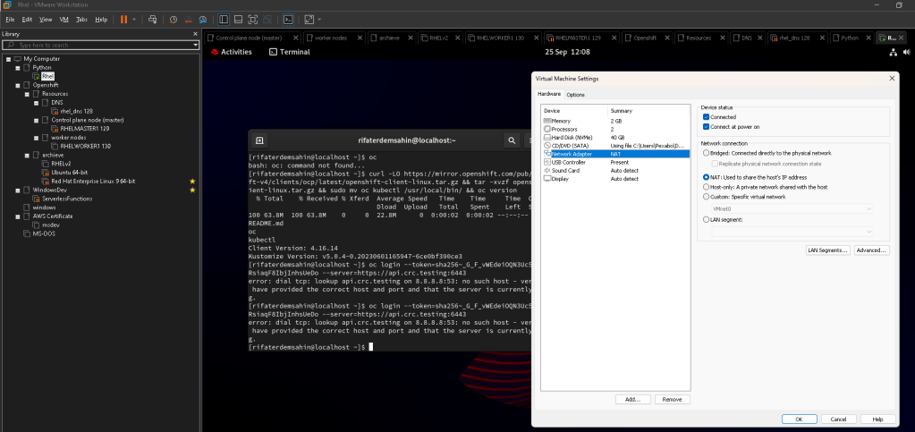Select the NAT radio button
The image size is (915, 432).
click(706, 177)
